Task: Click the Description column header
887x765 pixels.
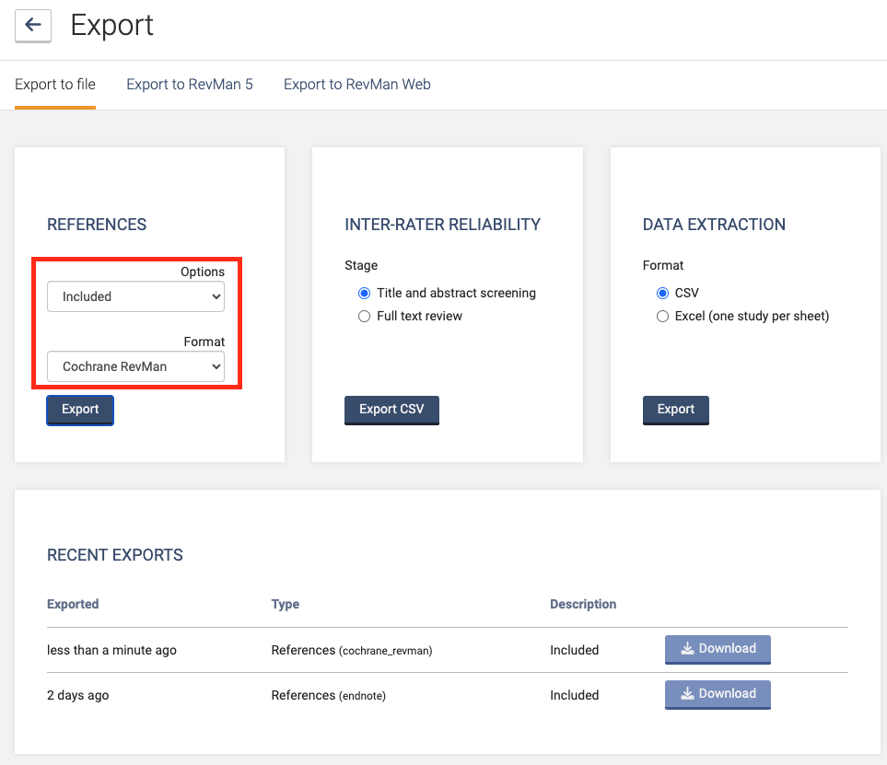Action: coord(583,605)
